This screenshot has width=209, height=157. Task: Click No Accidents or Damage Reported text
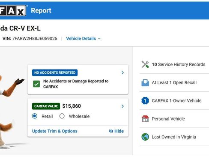click(76, 84)
